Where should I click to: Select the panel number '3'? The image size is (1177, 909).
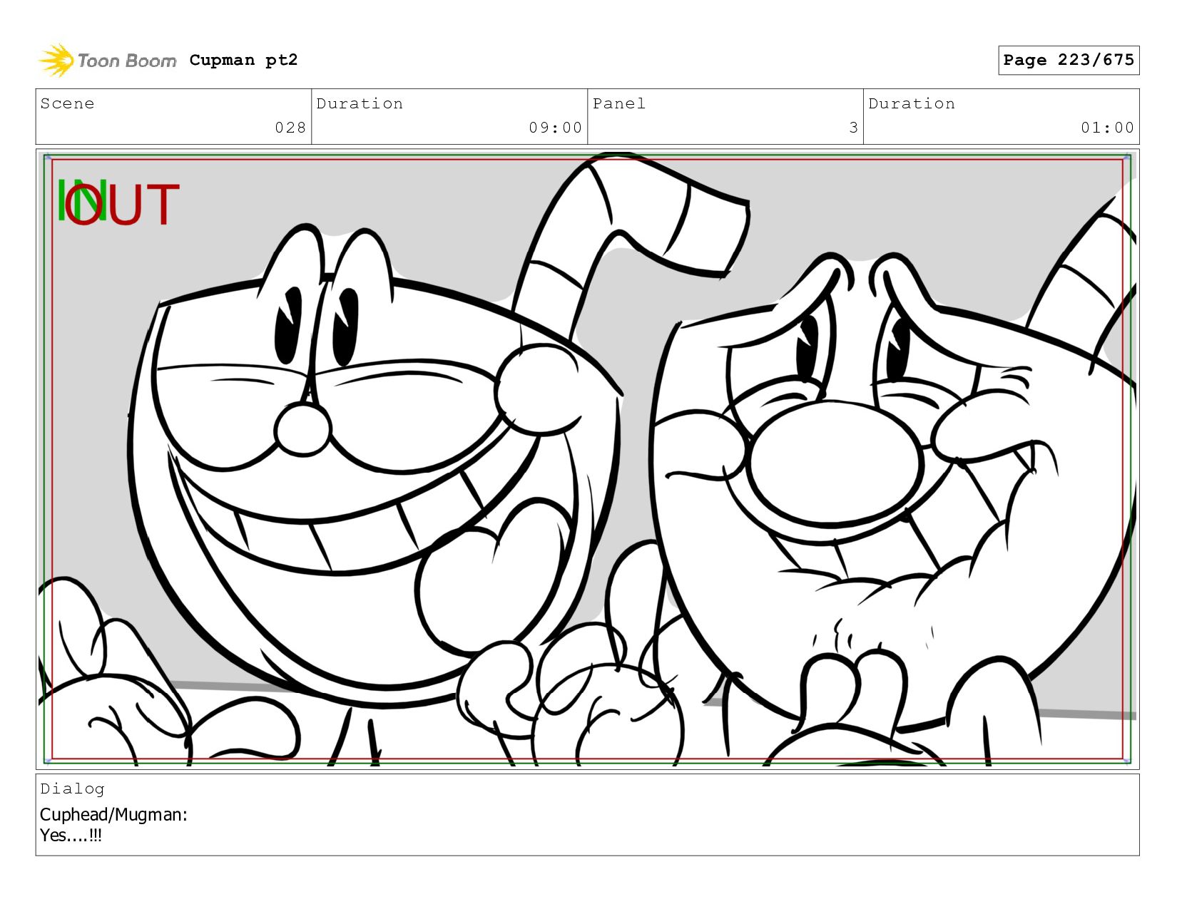tap(853, 128)
